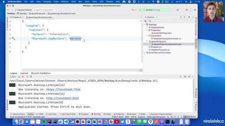Image resolution: width=225 pixels, height=126 pixels.
Task: Stop process using Run panel red square
Action: click(22, 77)
